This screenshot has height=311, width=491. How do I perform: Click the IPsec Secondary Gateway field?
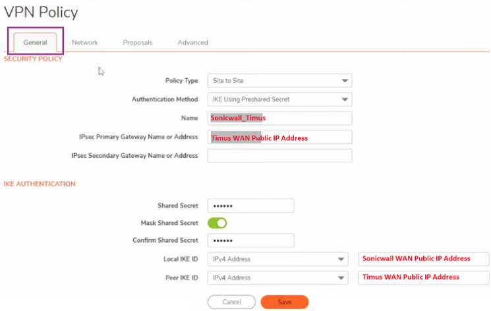click(x=279, y=155)
